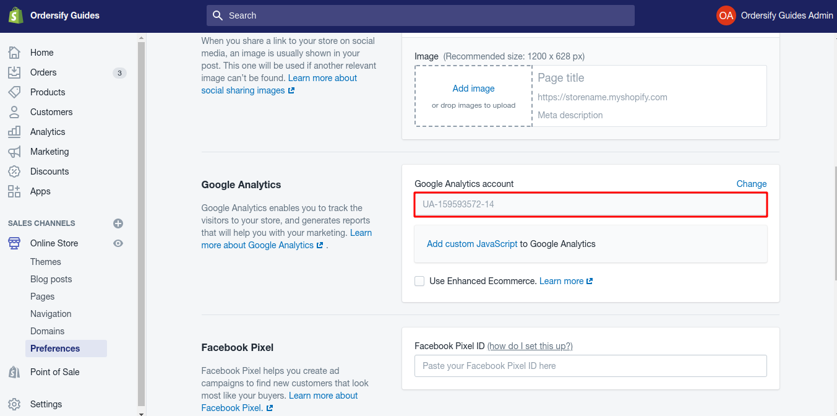Viewport: 837px width, 416px height.
Task: View online store via eye icon
Action: (118, 243)
